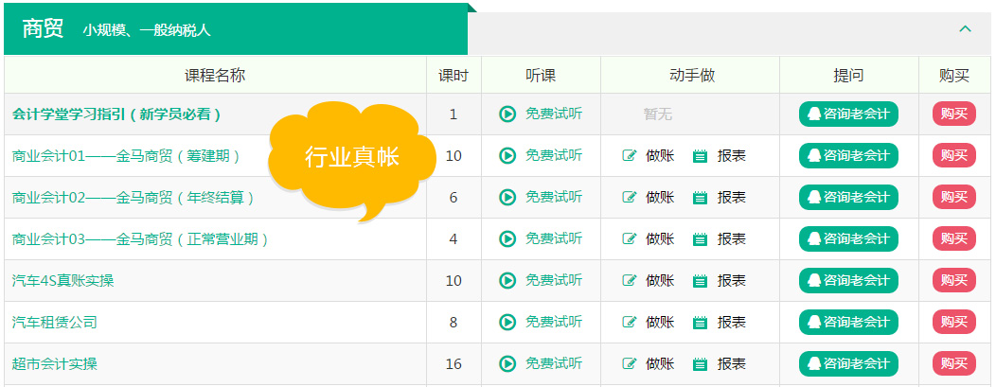Click 购买 for 商业会计02 年终结算

click(954, 198)
